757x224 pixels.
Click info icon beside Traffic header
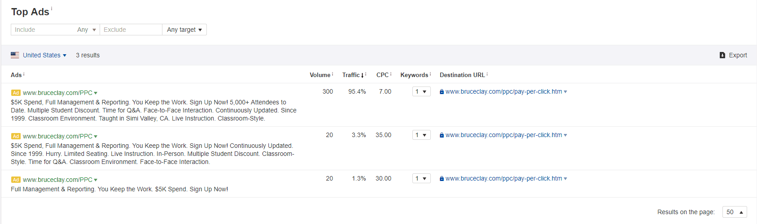[x=366, y=74]
